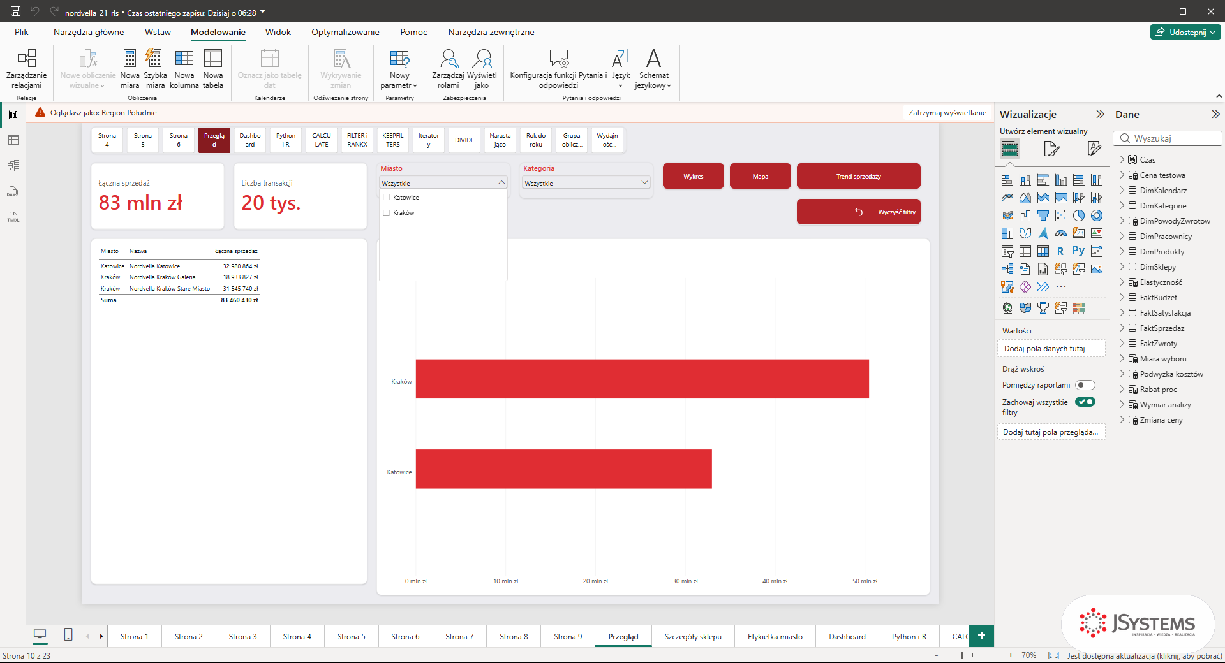Save the report with the disk icon
The width and height of the screenshot is (1225, 663).
coord(15,11)
